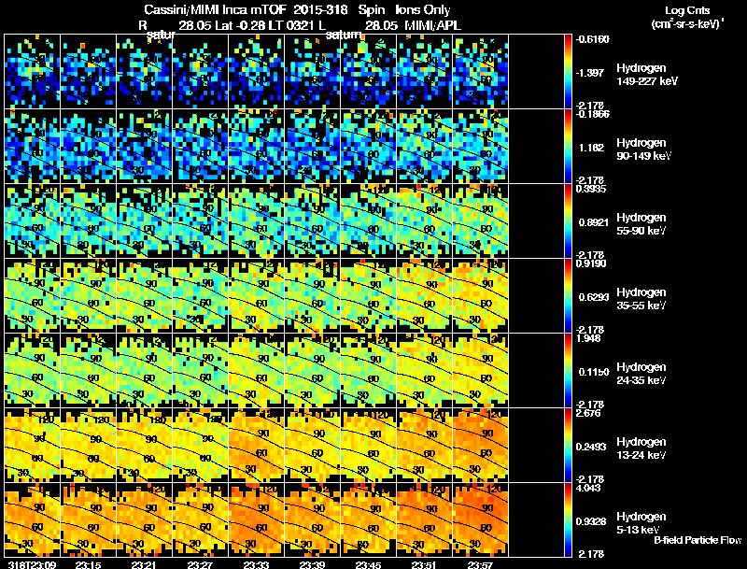Click the Ions Only title text
The image size is (747, 569).
pyautogui.click(x=423, y=10)
